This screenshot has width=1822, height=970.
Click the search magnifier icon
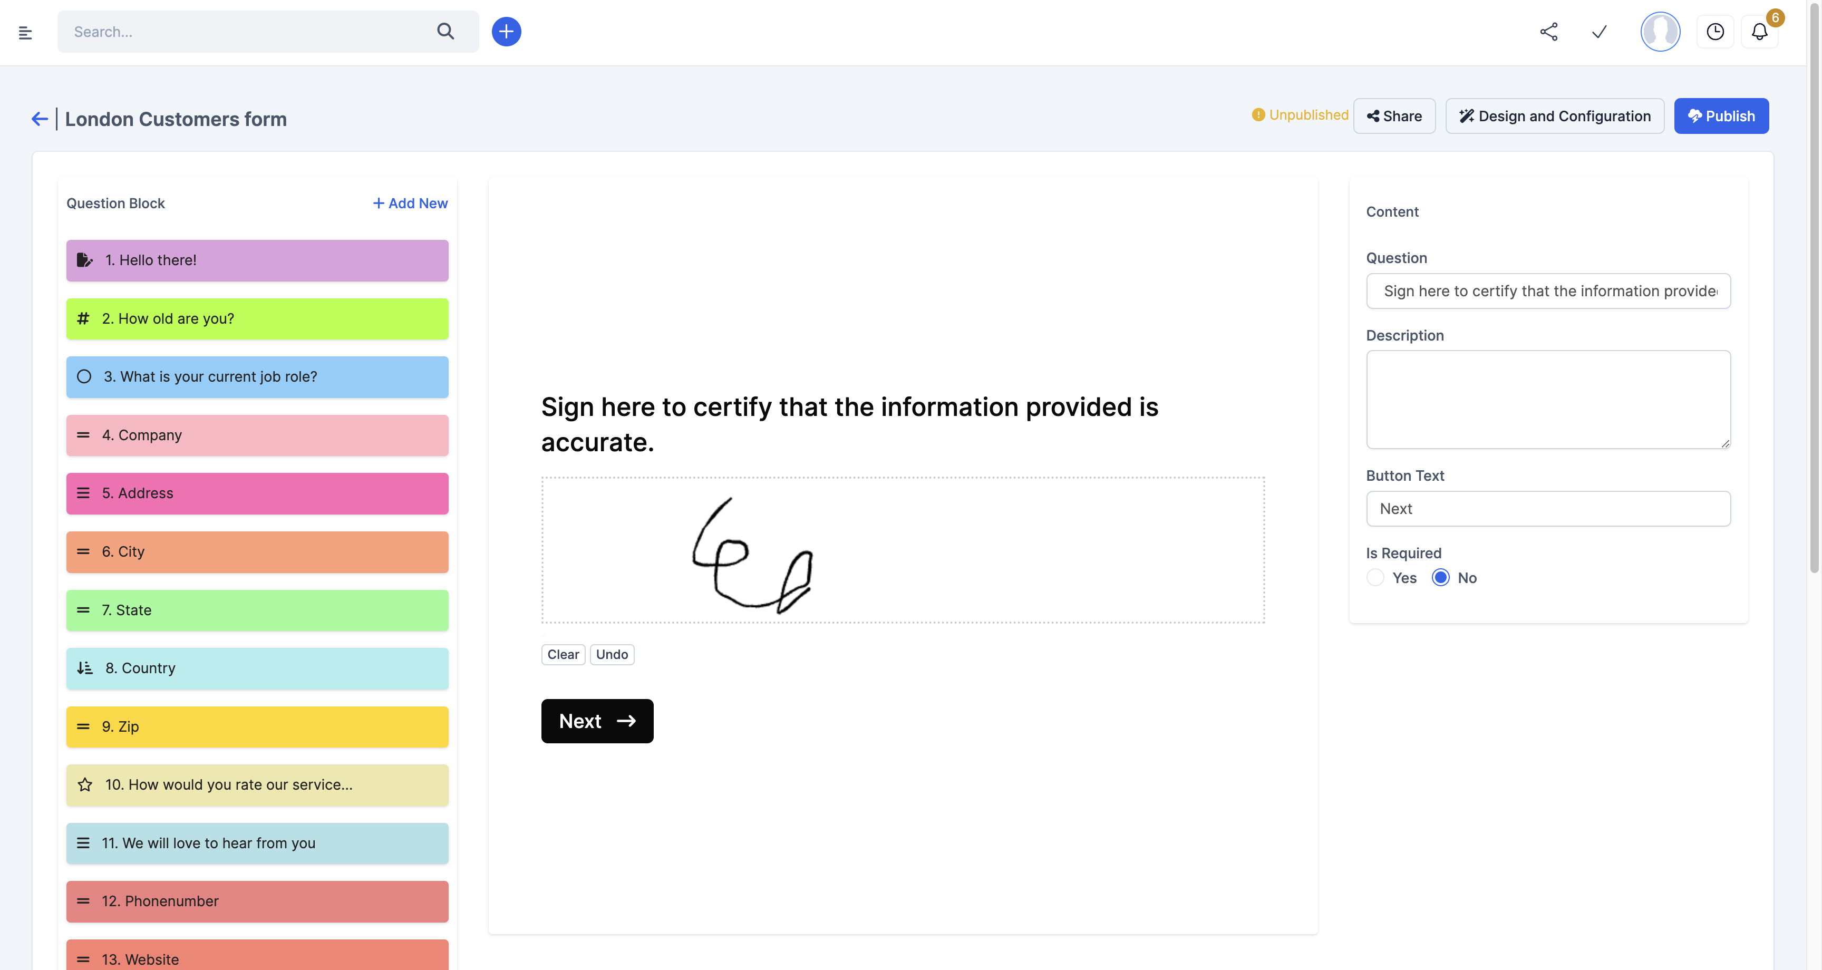[x=445, y=31]
